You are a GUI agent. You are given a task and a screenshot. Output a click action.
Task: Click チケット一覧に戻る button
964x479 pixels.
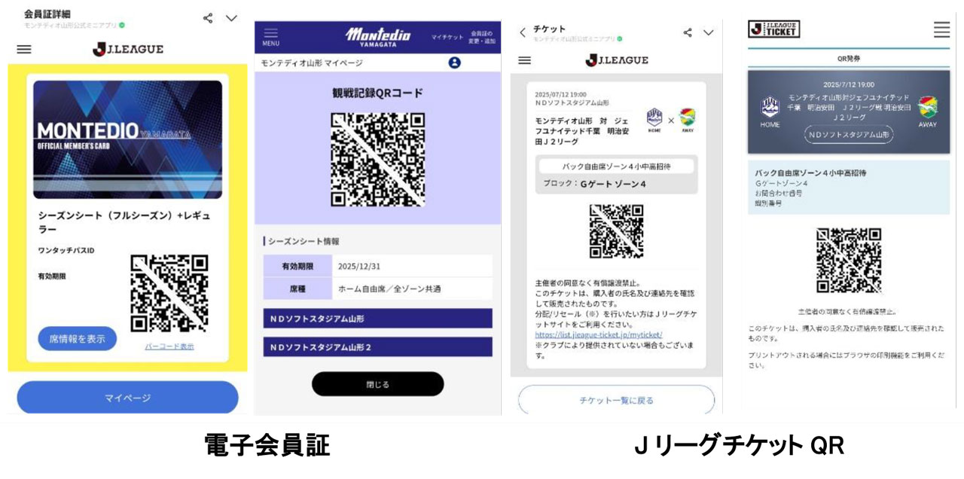(x=616, y=400)
